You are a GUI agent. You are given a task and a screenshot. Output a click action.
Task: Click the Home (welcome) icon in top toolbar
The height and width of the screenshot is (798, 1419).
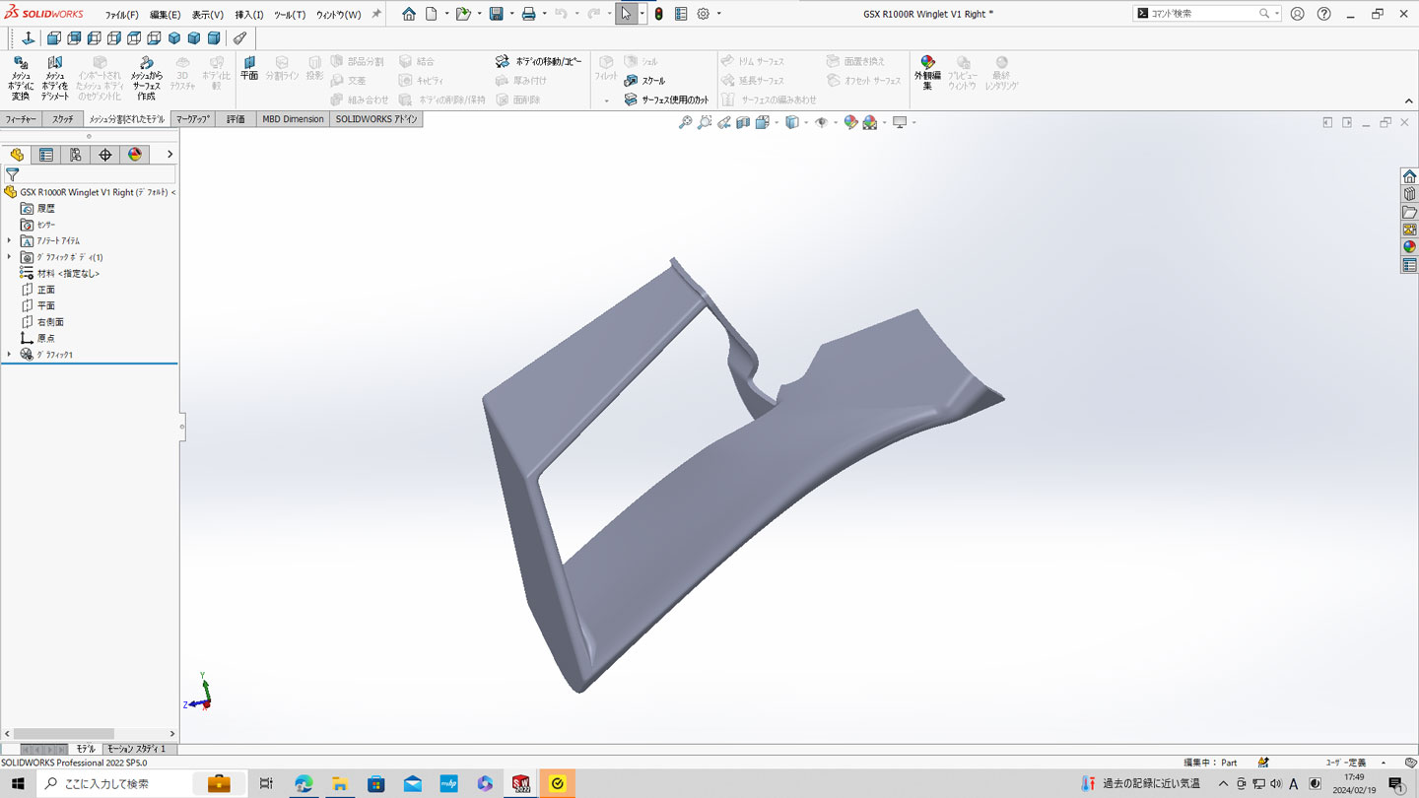point(409,14)
